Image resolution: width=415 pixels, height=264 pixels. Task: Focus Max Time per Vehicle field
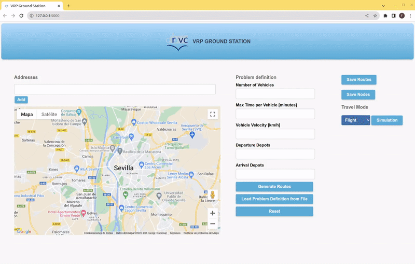(x=275, y=114)
